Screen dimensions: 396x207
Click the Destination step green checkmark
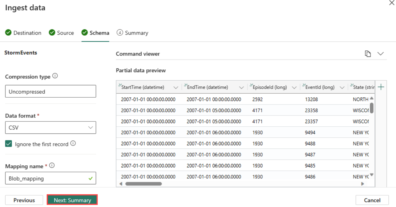pos(8,33)
